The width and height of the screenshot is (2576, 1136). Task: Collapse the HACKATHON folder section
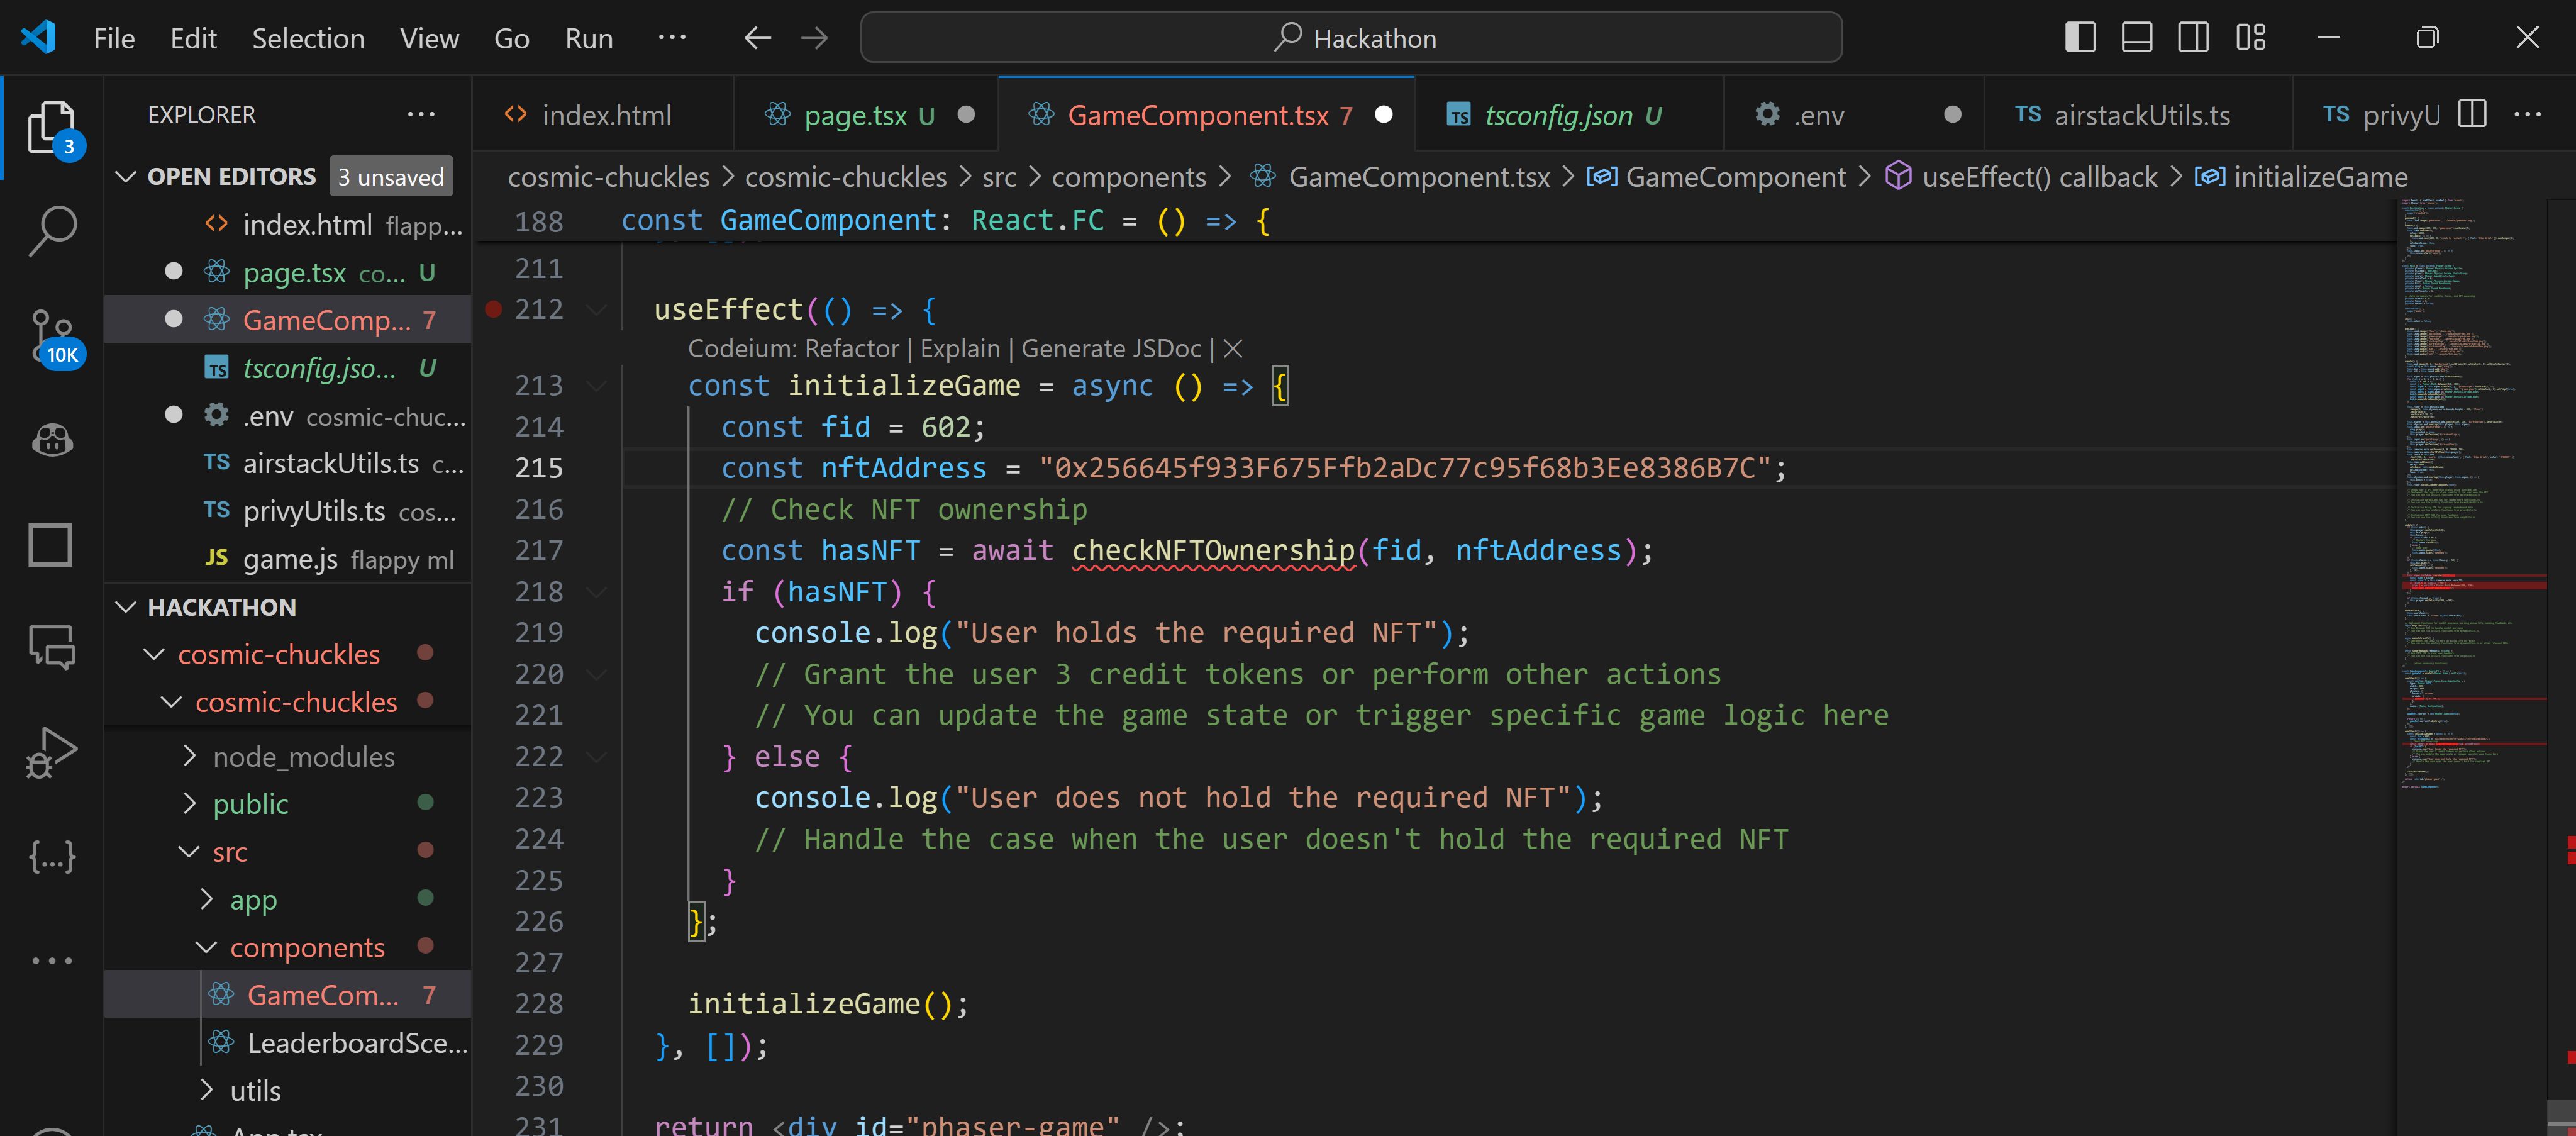point(126,607)
